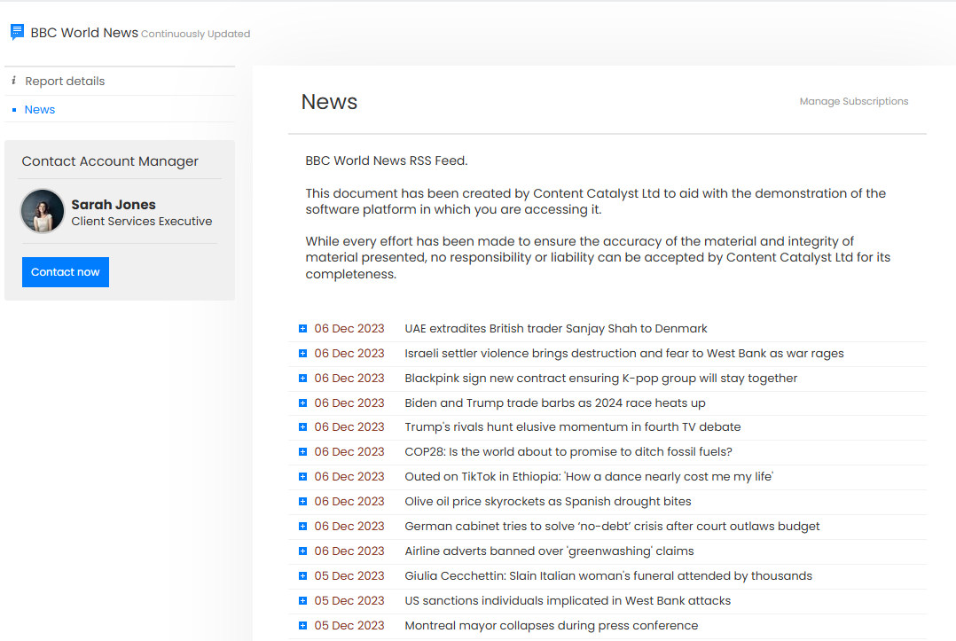
Task: Click the Giulia Cecchettin funeral headline
Action: [x=607, y=575]
